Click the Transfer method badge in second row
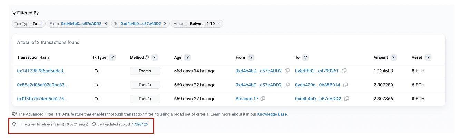The width and height of the screenshot is (461, 139). tap(145, 85)
